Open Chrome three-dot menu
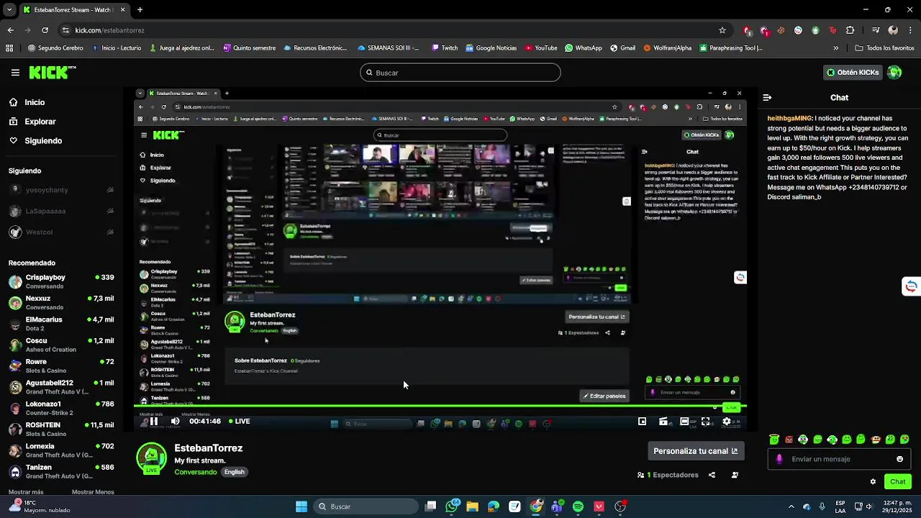Viewport: 921px width, 518px height. point(910,30)
